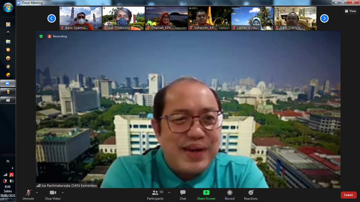Expand the arrow next to Participants
This screenshot has width=360, height=202.
[169, 193]
